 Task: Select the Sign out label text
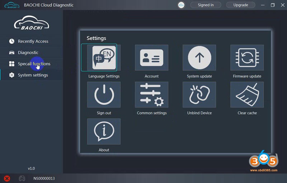104,113
